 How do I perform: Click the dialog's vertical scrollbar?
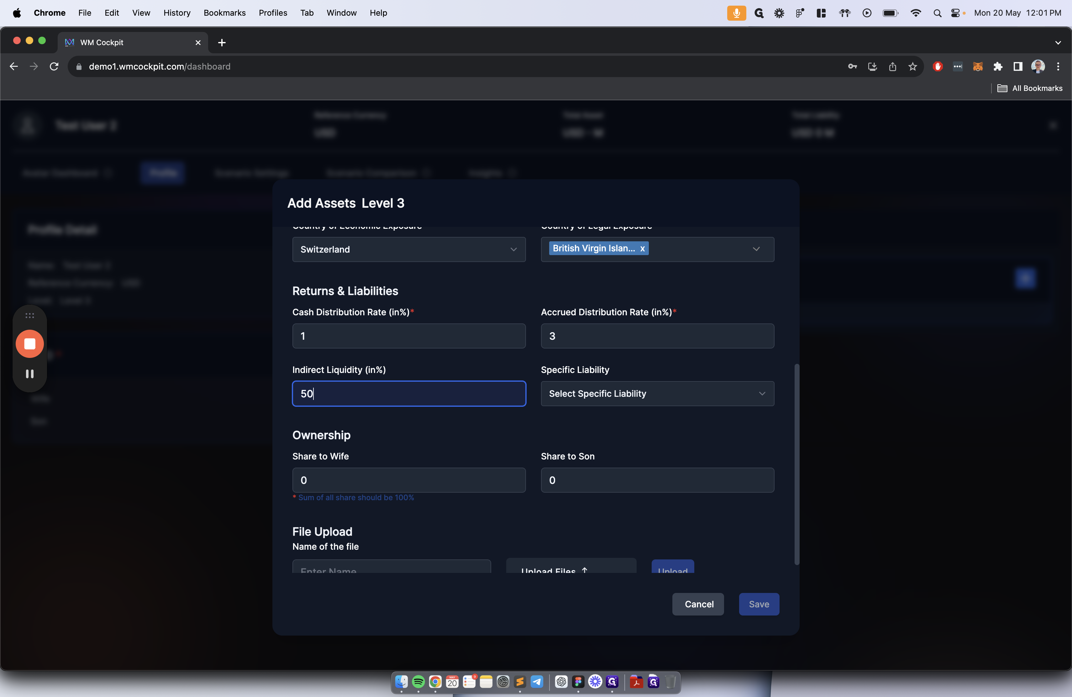coord(796,464)
